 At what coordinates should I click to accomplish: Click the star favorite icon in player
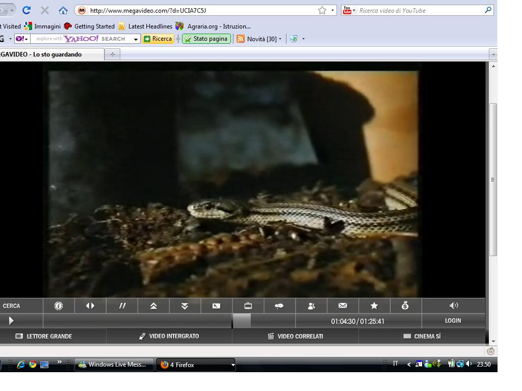tap(374, 306)
